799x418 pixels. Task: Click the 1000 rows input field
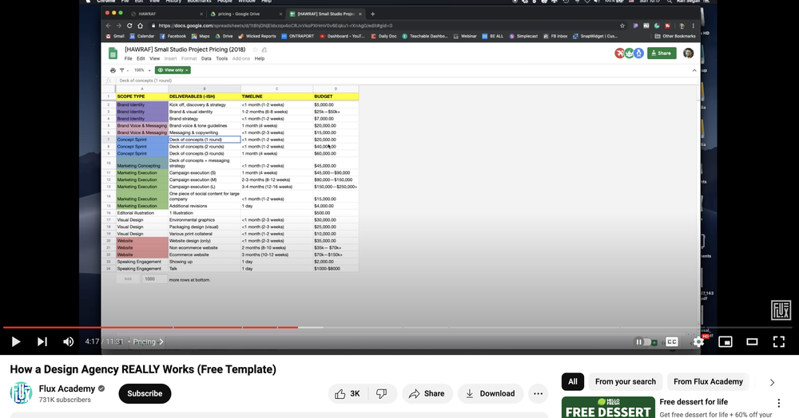(154, 278)
